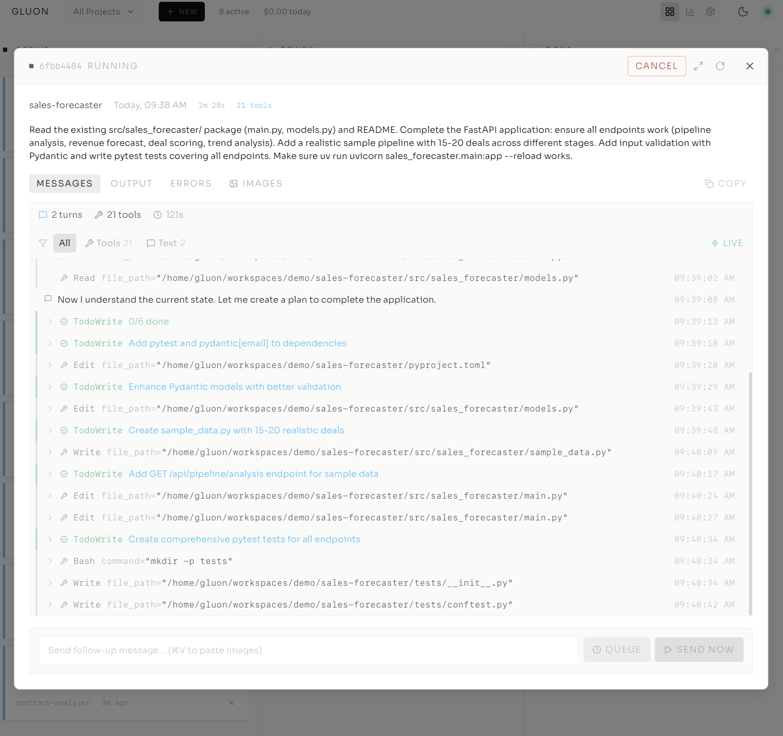Click the message list scrollbar
This screenshot has width=783, height=736.
pos(750,493)
